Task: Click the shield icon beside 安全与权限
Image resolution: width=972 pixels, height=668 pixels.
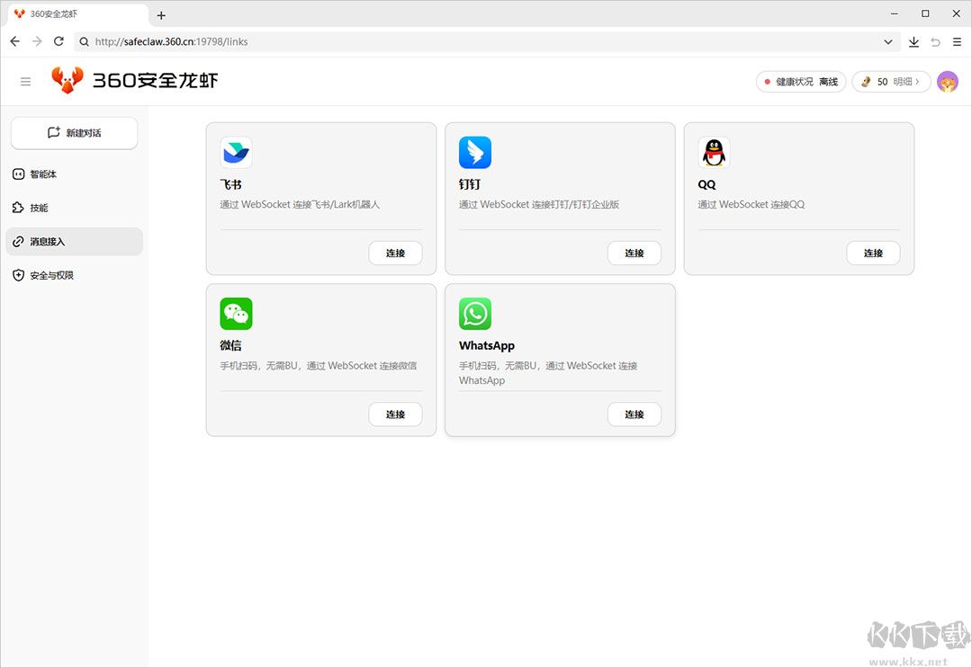Action: click(19, 275)
